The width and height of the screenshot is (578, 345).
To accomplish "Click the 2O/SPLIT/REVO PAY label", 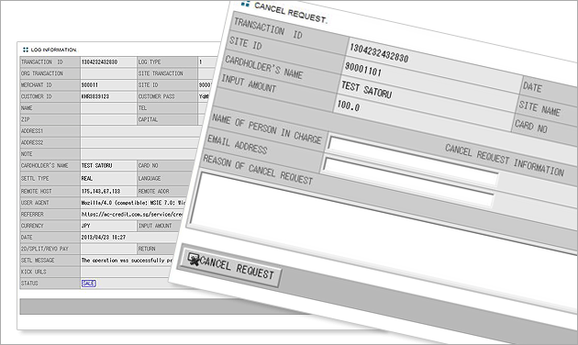I will pyautogui.click(x=45, y=249).
